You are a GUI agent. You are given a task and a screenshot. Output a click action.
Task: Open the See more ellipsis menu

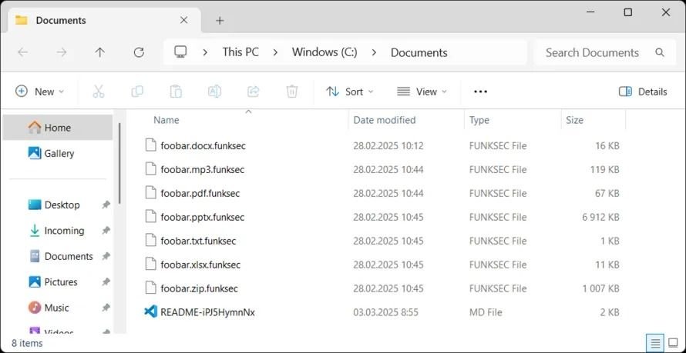coord(480,92)
